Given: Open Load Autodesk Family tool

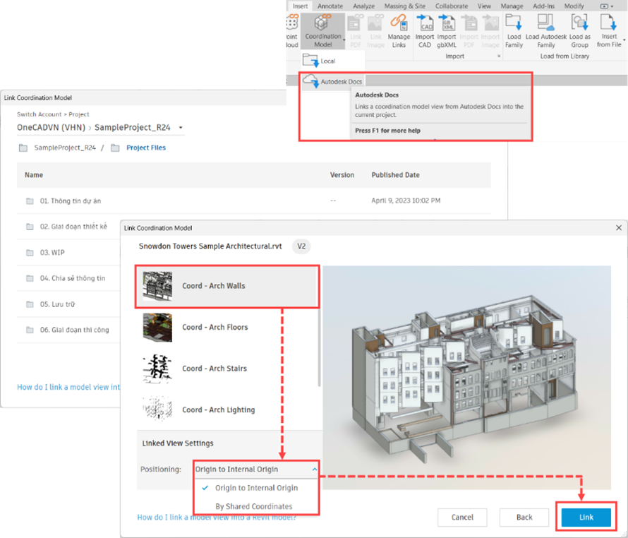Looking at the screenshot, I should pos(546,31).
